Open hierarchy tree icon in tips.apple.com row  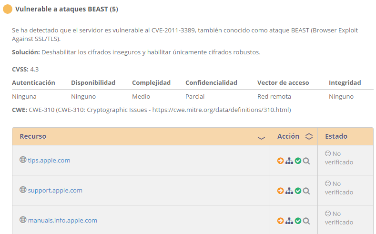pyautogui.click(x=289, y=161)
